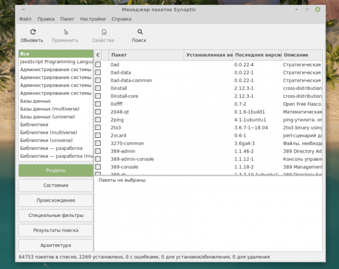Sort by the С status column header
Viewport: 339px width, 269px height.
pos(98,55)
